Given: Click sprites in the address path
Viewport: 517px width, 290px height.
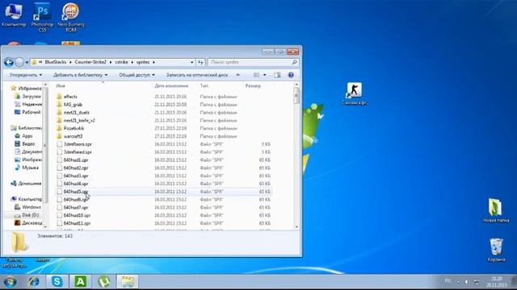Looking at the screenshot, I should click(143, 62).
